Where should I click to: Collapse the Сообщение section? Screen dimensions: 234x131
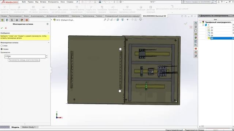pyautogui.click(x=49, y=33)
